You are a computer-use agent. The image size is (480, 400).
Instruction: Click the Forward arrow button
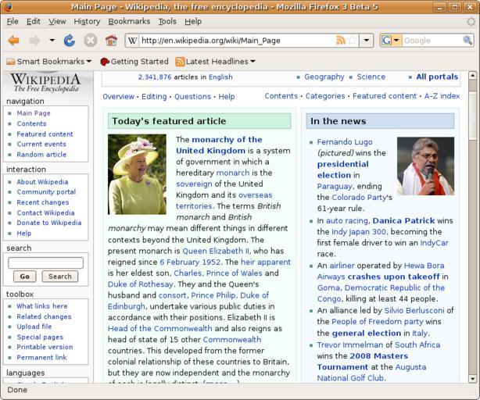pos(34,41)
